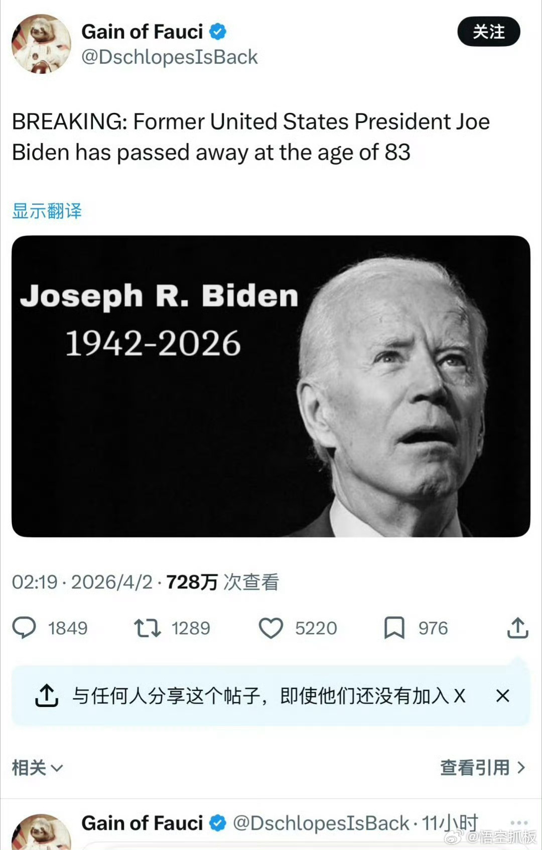Tap the sloth astronaut avatar at top
This screenshot has width=542, height=850.
click(41, 44)
